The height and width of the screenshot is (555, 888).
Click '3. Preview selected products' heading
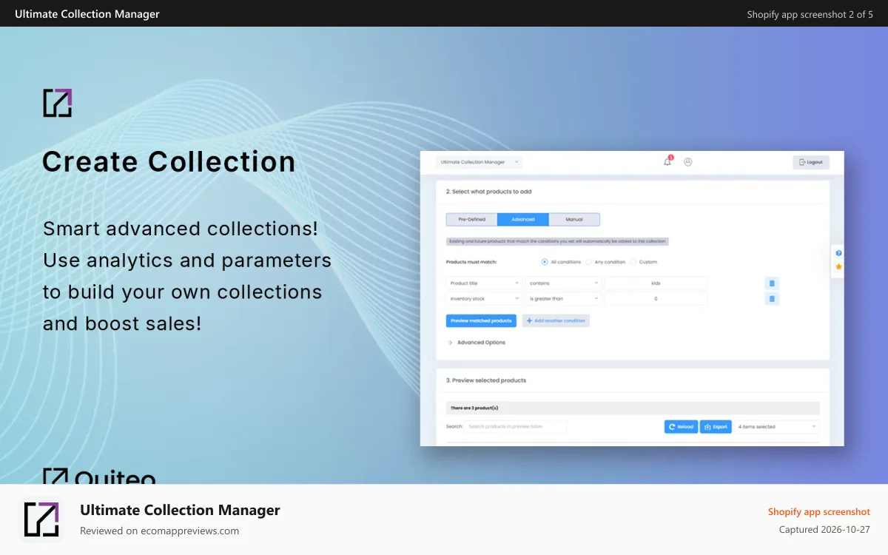(485, 380)
